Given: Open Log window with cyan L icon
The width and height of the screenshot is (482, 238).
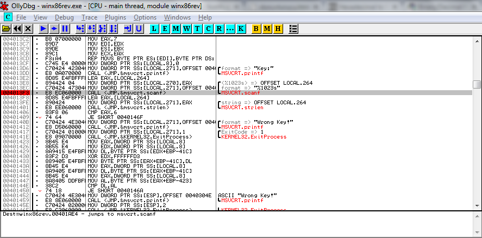Looking at the screenshot, I should (x=154, y=29).
